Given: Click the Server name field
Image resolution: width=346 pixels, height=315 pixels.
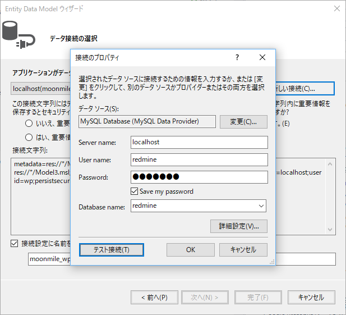Looking at the screenshot, I should [199, 142].
